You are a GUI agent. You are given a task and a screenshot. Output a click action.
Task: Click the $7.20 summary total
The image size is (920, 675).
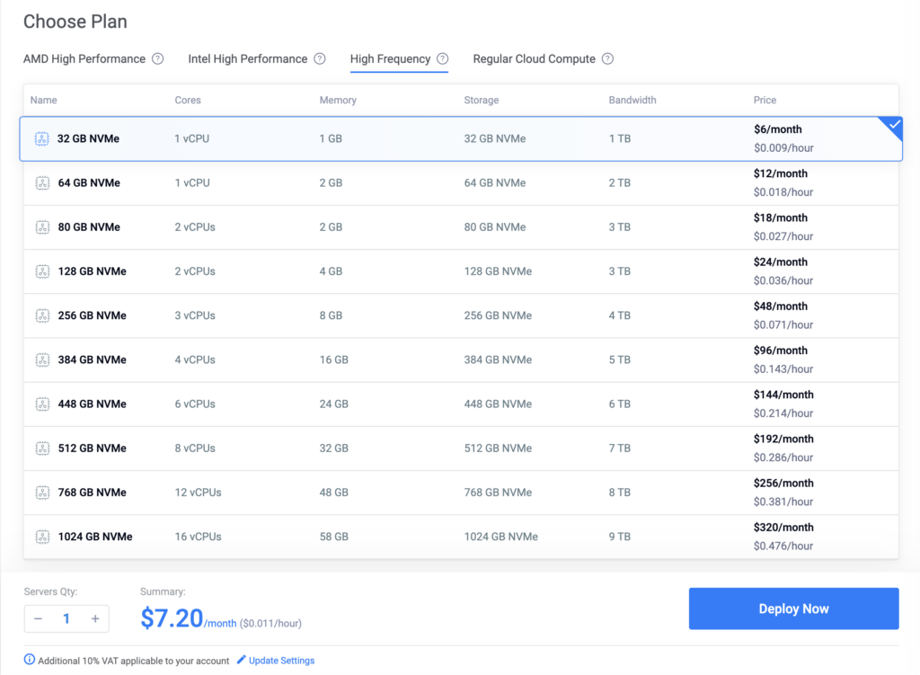pyautogui.click(x=172, y=618)
